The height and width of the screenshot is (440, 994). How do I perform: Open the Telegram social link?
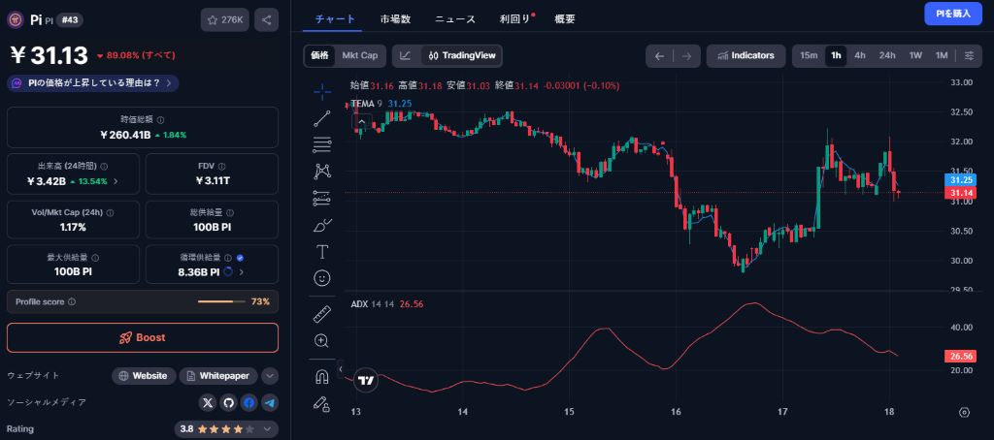(x=271, y=402)
